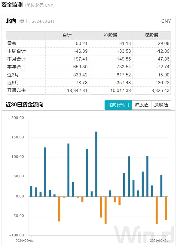Click the 本年合计 row label
Image resolution: width=177 pixels, height=246 pixels.
16,67
